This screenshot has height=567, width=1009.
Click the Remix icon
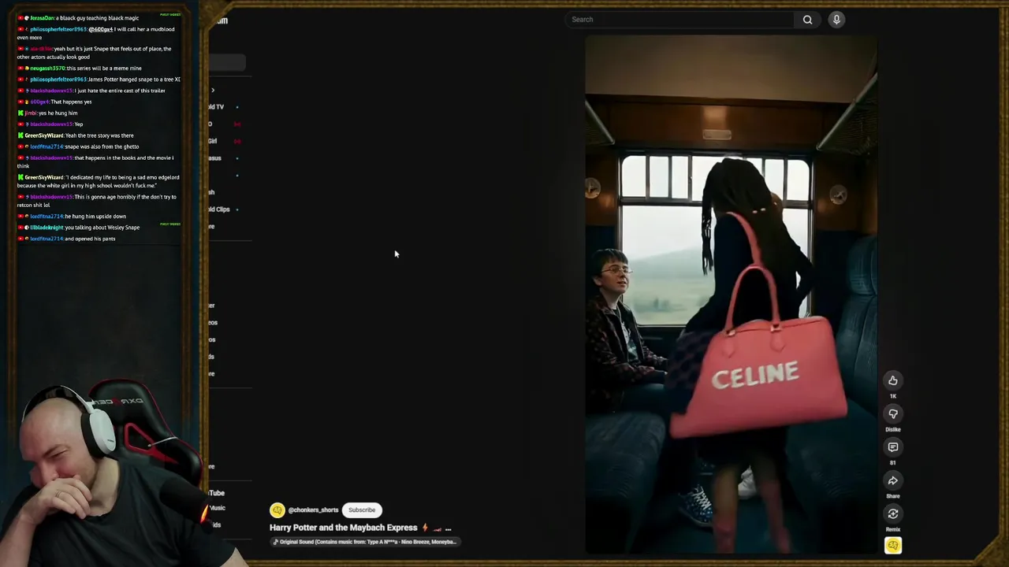pos(893,513)
